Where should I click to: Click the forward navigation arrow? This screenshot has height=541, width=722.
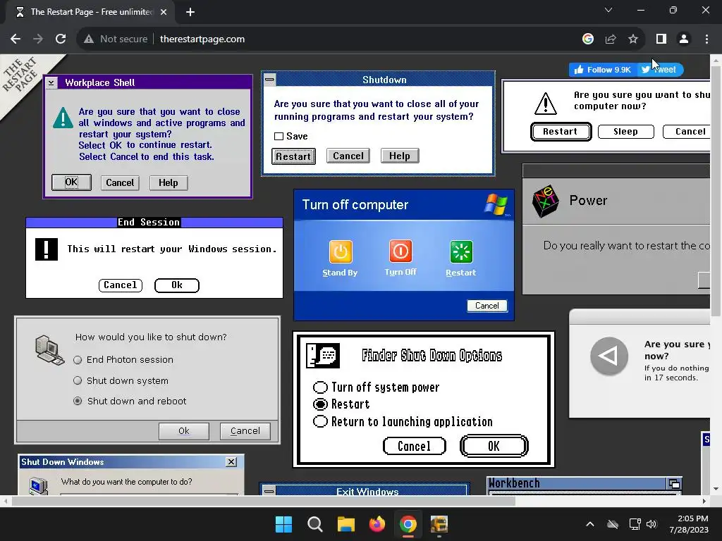[38, 39]
